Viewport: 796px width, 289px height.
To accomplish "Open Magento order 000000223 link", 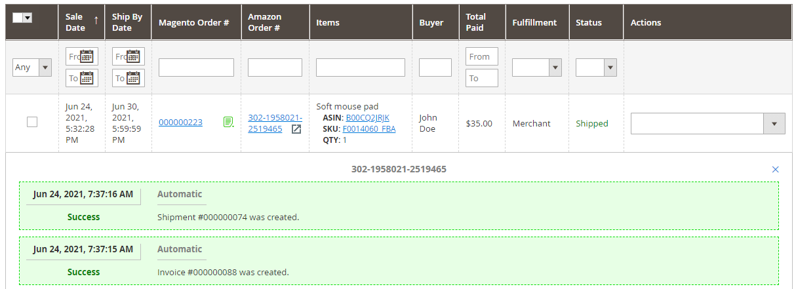I will click(180, 123).
